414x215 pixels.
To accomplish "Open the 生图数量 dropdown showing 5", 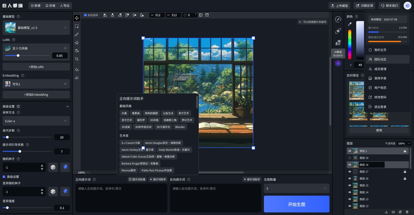I will point(296,188).
